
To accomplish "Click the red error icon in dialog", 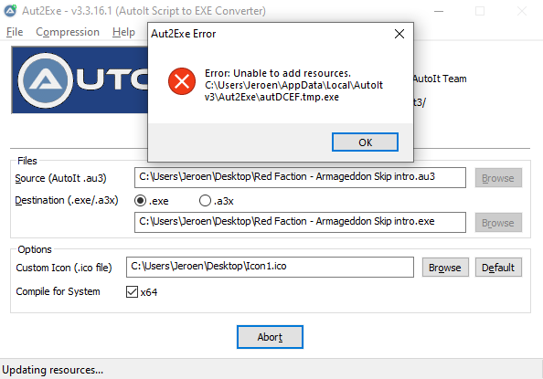I will coord(182,81).
